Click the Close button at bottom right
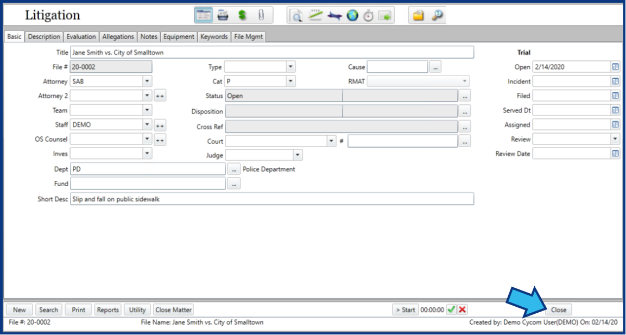Screen dimensions: 626x335 [559, 309]
